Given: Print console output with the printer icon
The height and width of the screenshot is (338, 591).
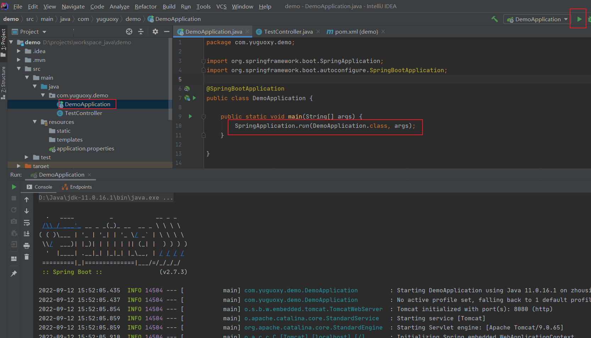Looking at the screenshot, I should (x=27, y=246).
